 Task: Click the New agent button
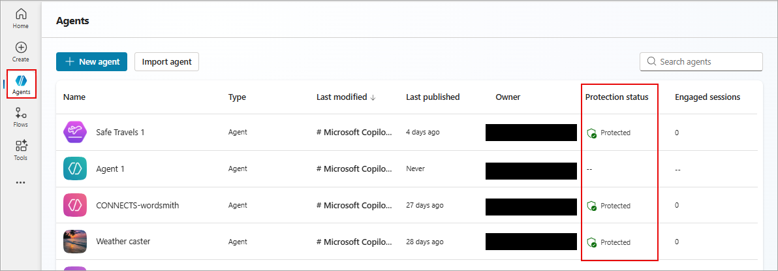click(91, 62)
